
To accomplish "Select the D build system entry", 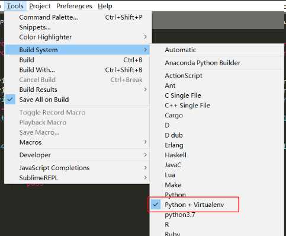I will point(217,125).
